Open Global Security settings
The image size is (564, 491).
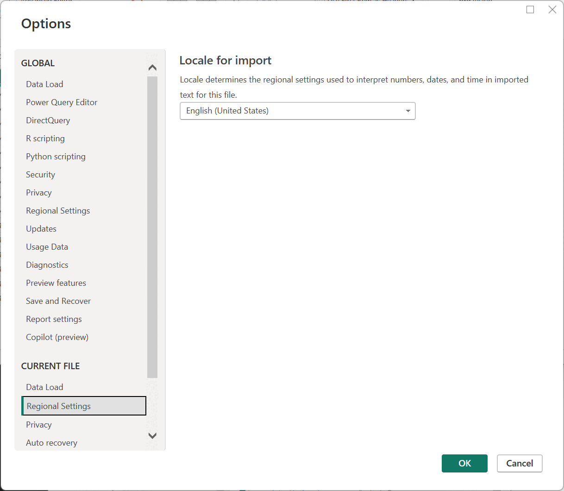coord(40,175)
